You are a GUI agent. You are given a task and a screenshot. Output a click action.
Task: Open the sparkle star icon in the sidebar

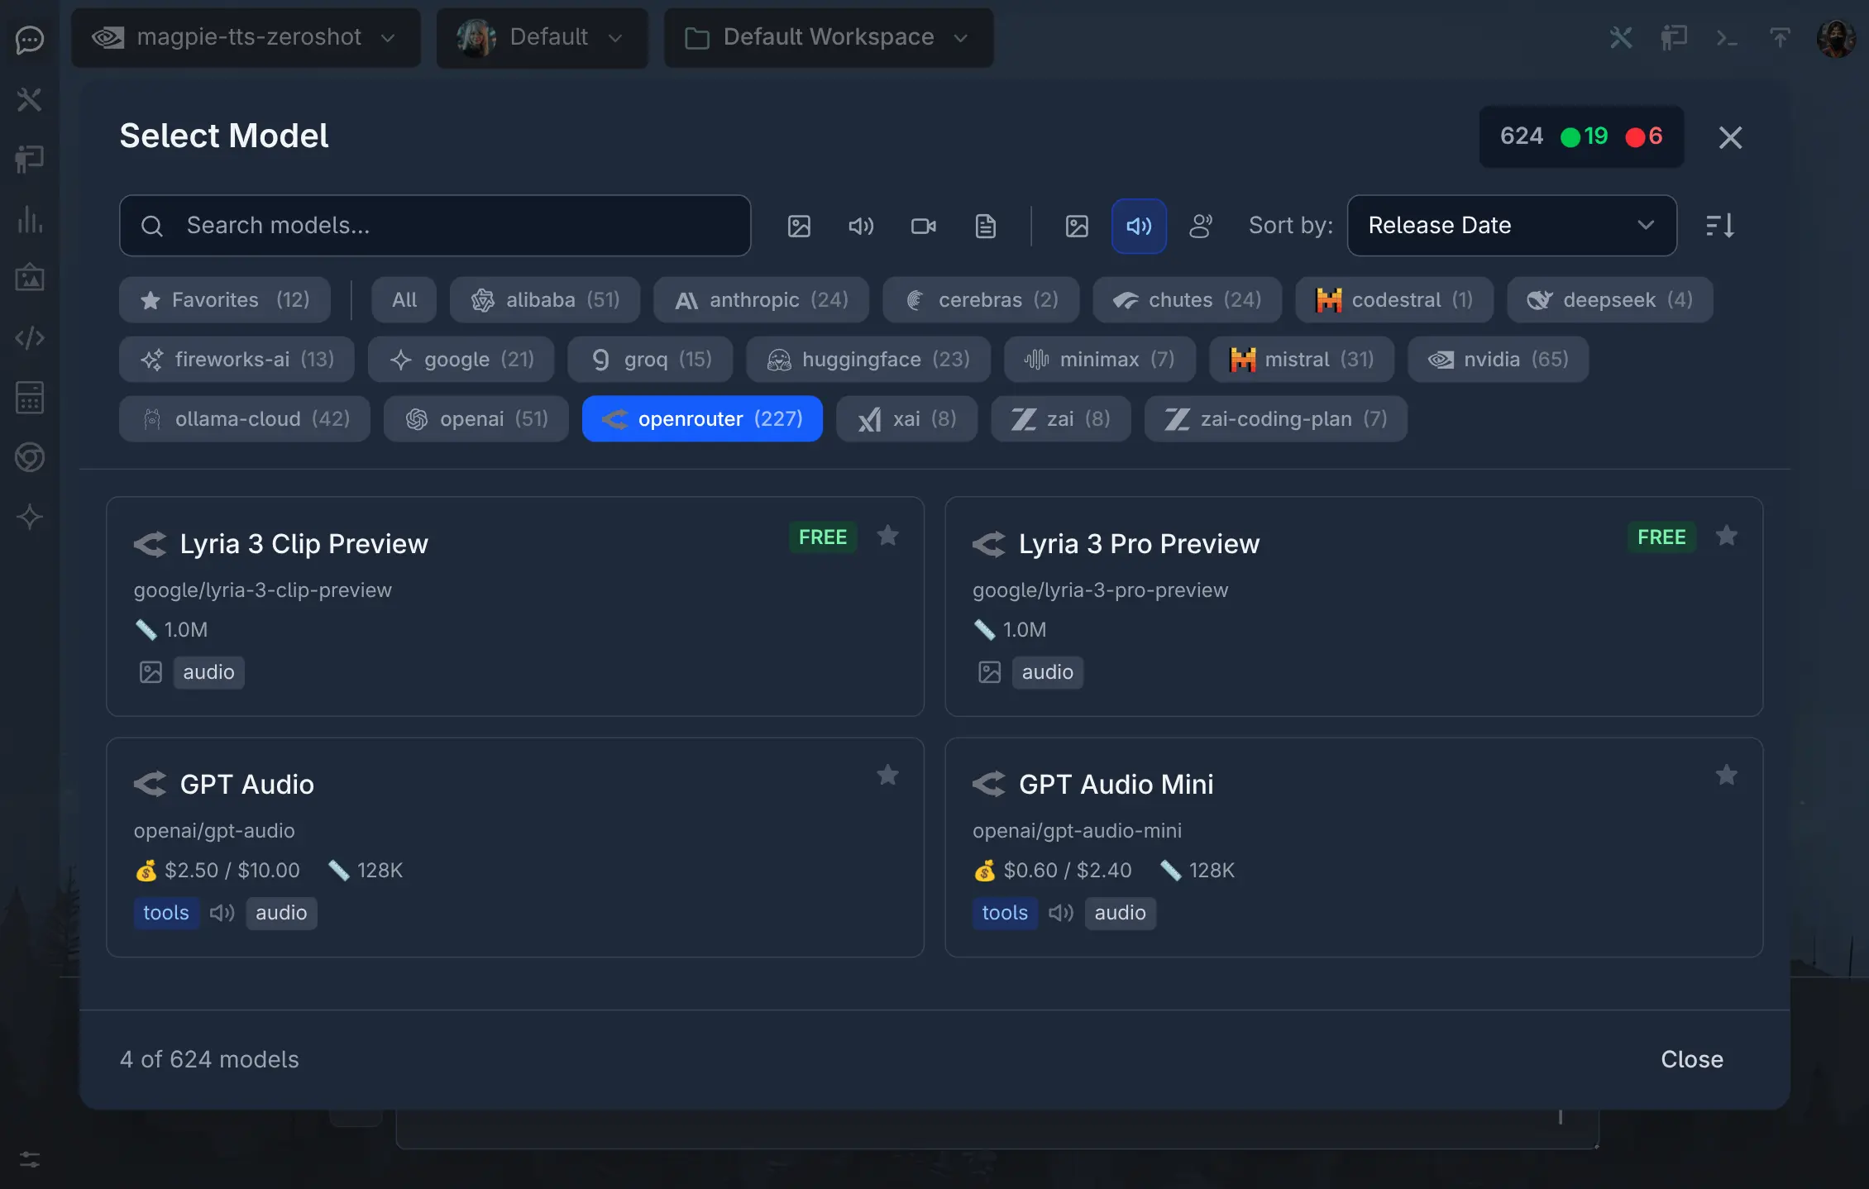[30, 517]
